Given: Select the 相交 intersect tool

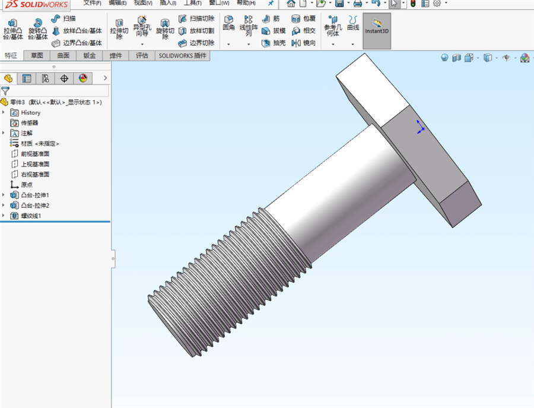Looking at the screenshot, I should tap(304, 31).
